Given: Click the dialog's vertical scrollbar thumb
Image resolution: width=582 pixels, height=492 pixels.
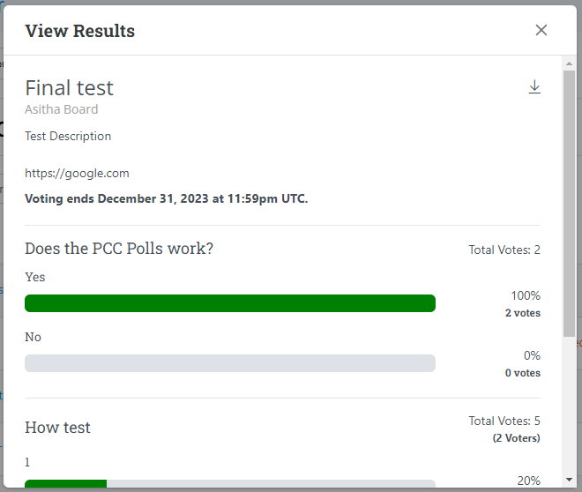Looking at the screenshot, I should click(569, 203).
